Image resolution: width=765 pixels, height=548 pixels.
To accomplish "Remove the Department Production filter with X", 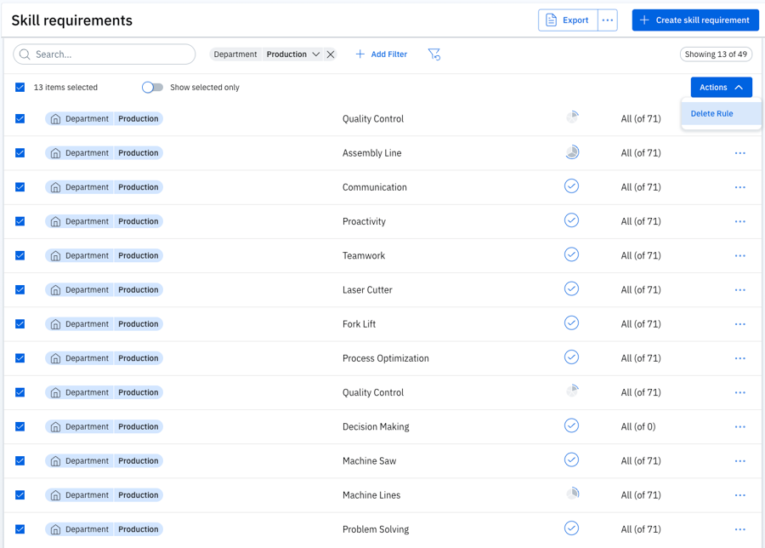I will click(x=331, y=54).
